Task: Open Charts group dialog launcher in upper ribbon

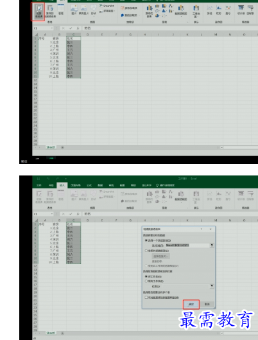Action: pos(187,22)
